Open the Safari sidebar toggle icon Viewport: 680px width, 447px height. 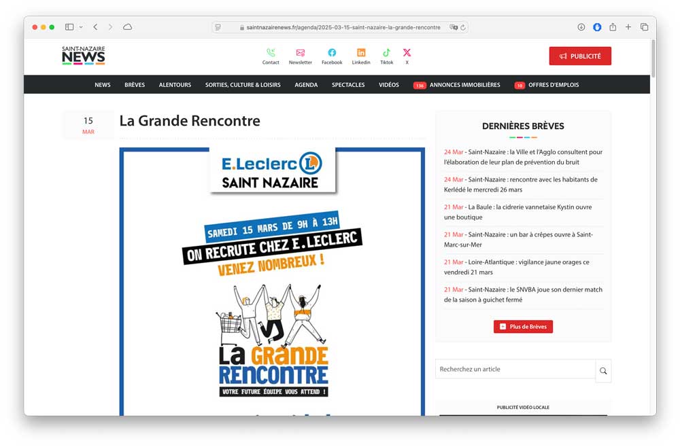point(69,27)
